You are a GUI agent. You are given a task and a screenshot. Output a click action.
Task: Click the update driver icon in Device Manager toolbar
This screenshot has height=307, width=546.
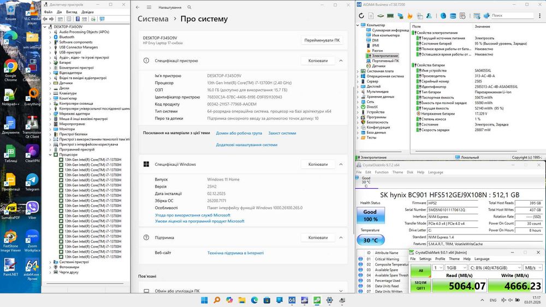(93, 19)
